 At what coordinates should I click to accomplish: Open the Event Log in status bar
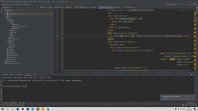191,103
